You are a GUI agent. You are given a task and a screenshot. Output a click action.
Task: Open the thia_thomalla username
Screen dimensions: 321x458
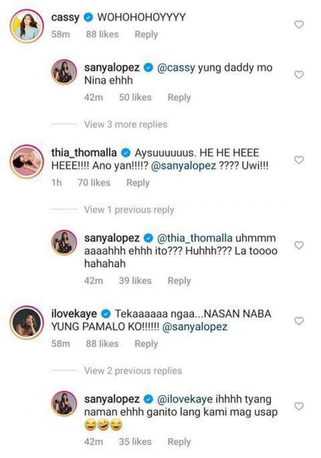click(84, 153)
